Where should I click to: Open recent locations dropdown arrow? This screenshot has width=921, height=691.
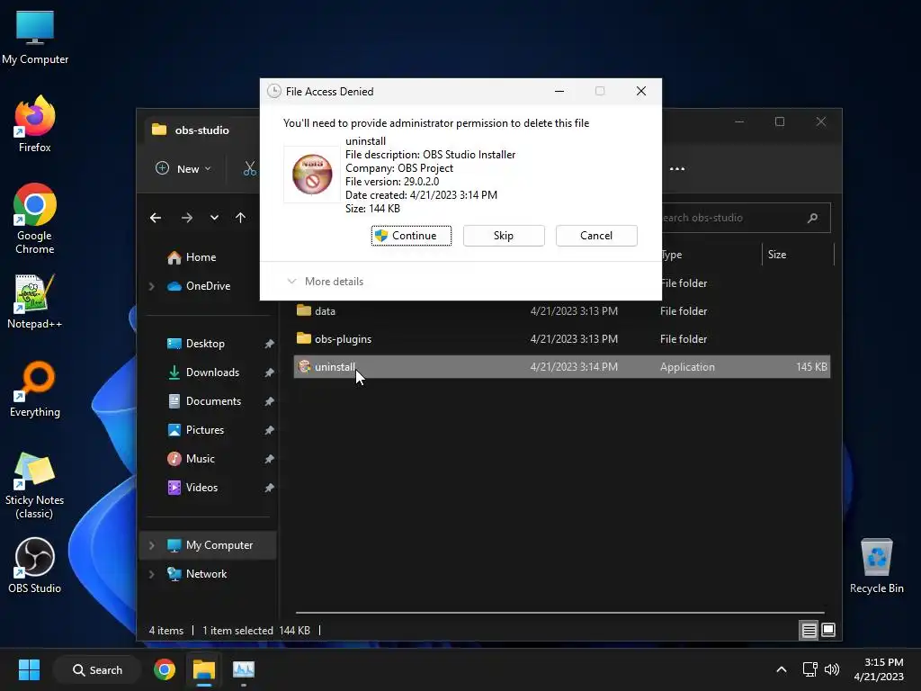tap(214, 218)
